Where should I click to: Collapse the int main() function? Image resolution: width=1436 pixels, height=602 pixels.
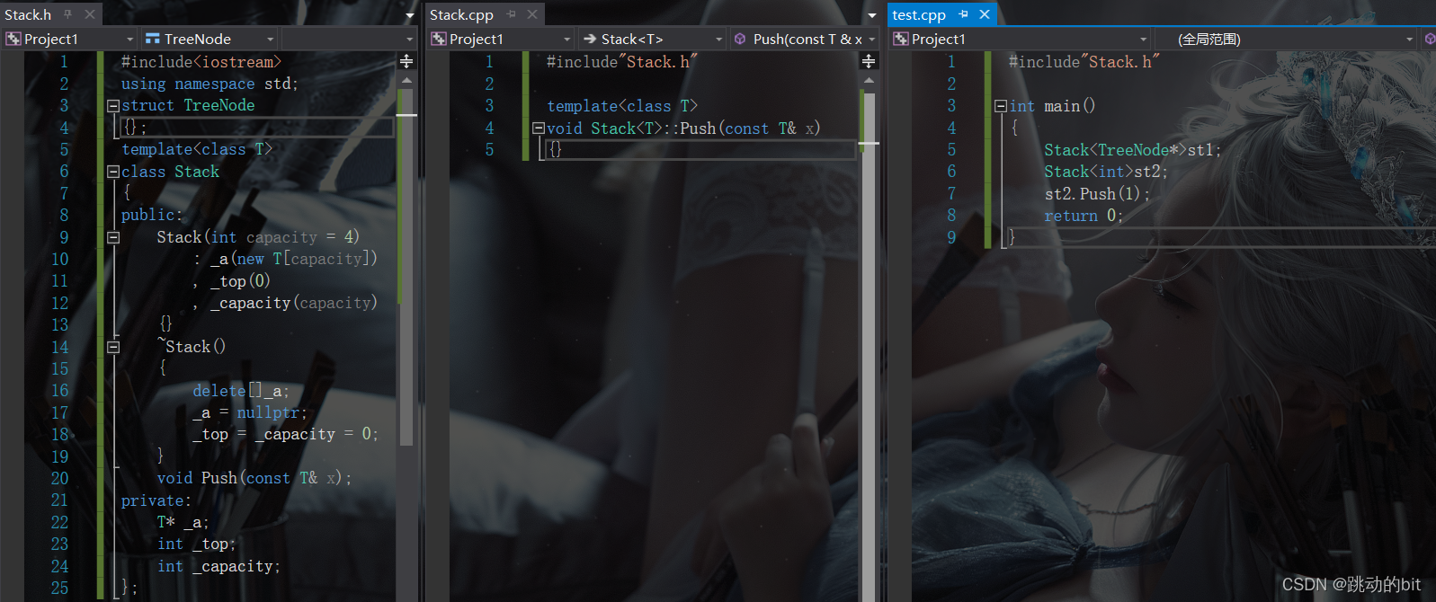[x=1001, y=106]
